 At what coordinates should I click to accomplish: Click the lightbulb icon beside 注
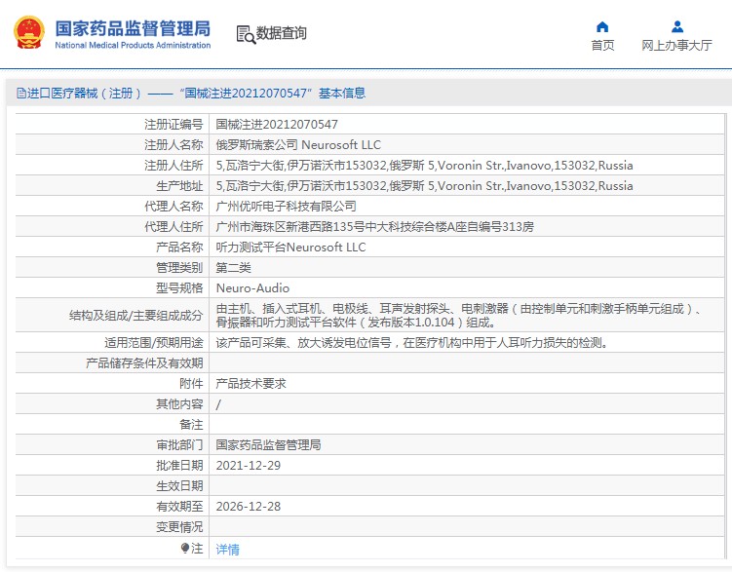[185, 548]
